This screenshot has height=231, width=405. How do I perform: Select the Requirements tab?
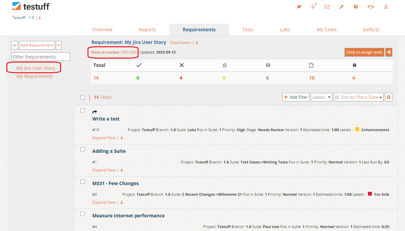pos(199,30)
